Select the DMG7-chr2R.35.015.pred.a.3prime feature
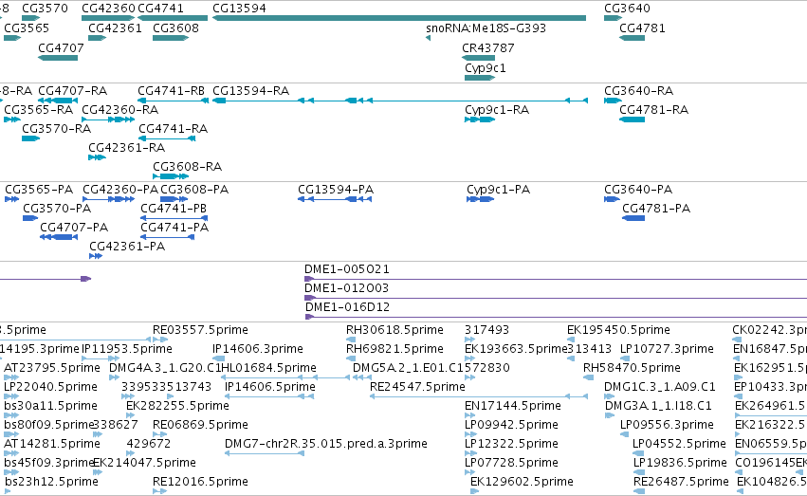Screen dimensions: 807x496 click(x=265, y=454)
